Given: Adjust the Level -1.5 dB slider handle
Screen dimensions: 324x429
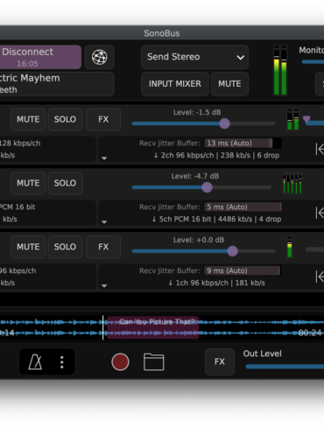Looking at the screenshot, I should pyautogui.click(x=224, y=123).
